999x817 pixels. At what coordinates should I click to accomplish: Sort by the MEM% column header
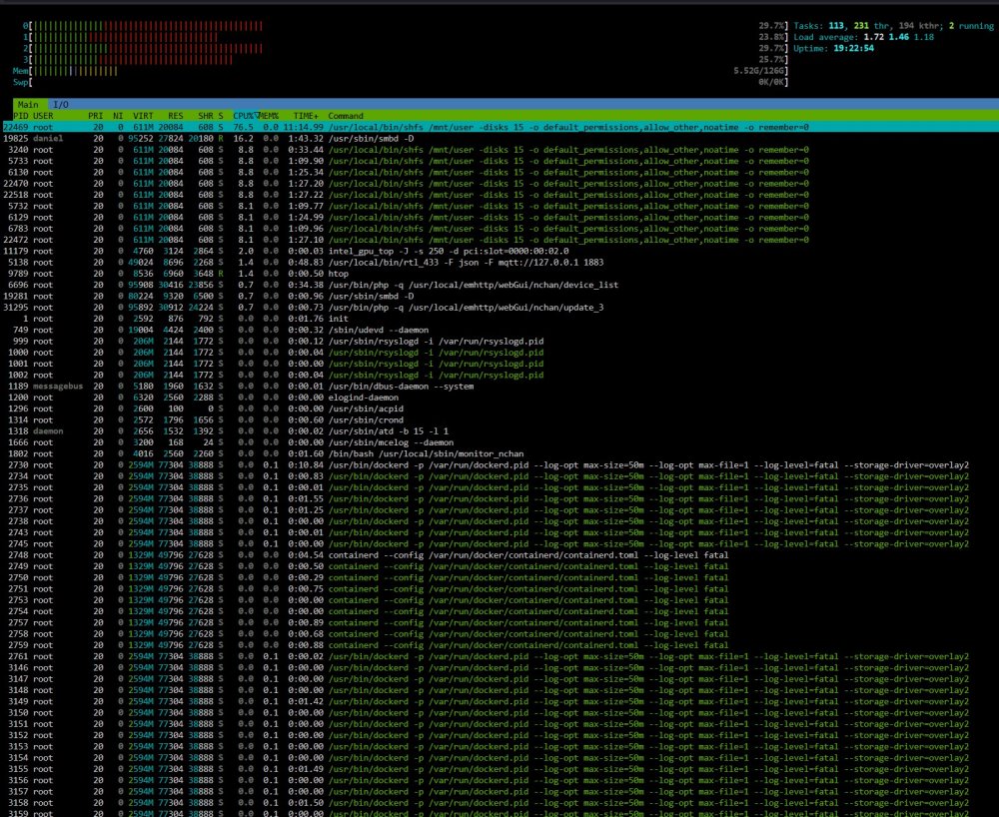click(x=269, y=116)
